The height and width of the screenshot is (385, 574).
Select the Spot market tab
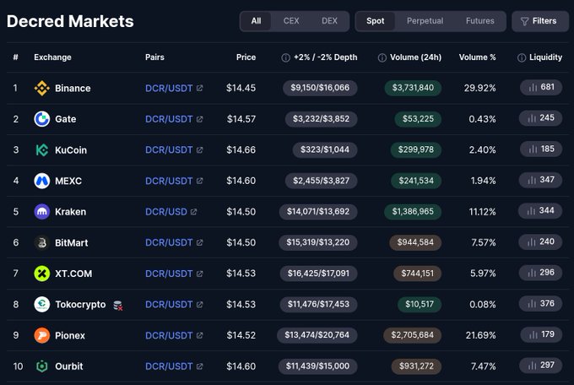pos(376,21)
